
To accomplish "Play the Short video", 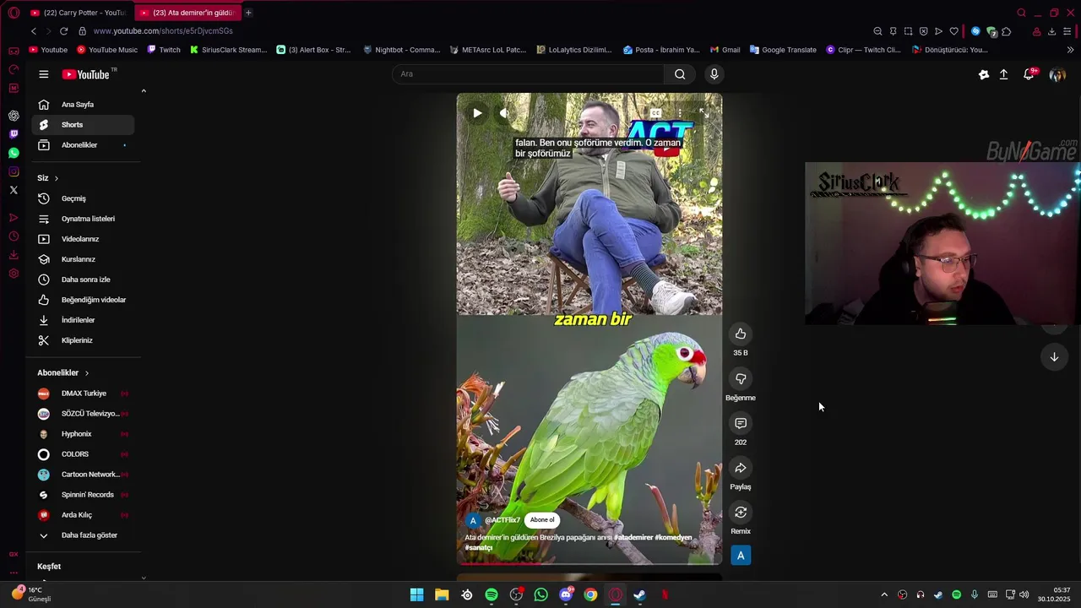I will click(477, 113).
